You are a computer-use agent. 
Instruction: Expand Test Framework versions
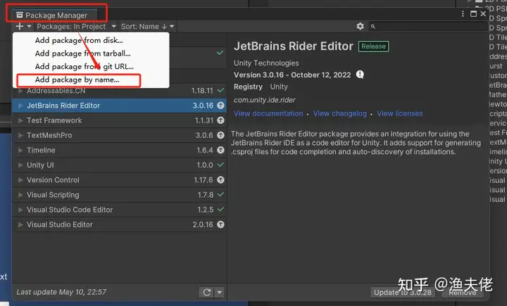tap(20, 120)
